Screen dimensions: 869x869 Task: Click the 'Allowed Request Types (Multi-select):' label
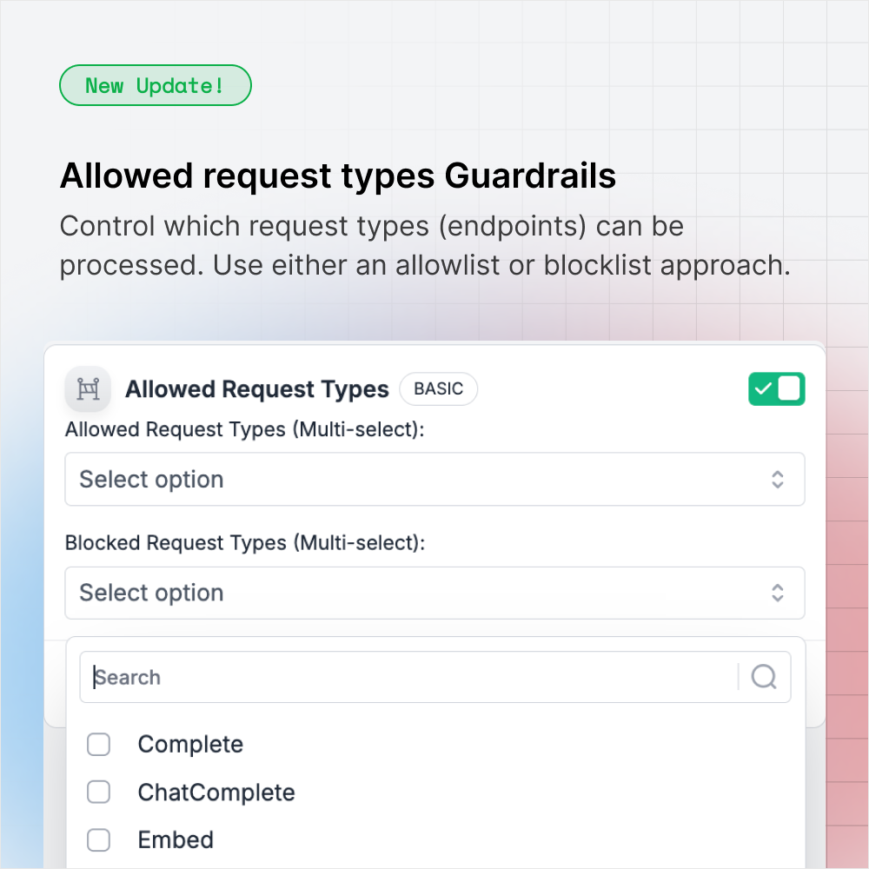pos(245,429)
